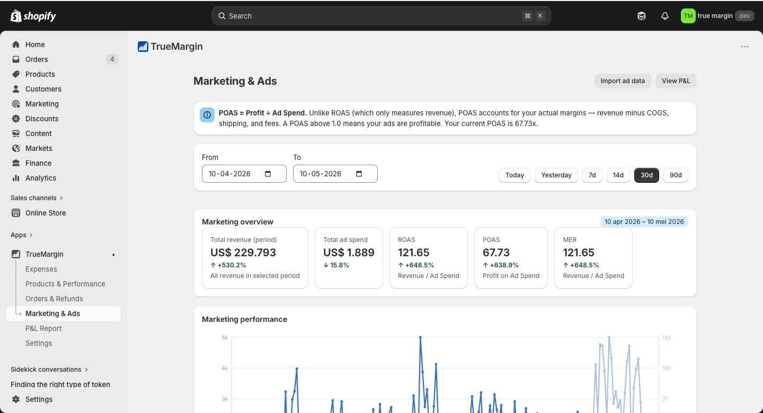Click the Content image icon
The height and width of the screenshot is (413, 763).
(16, 133)
